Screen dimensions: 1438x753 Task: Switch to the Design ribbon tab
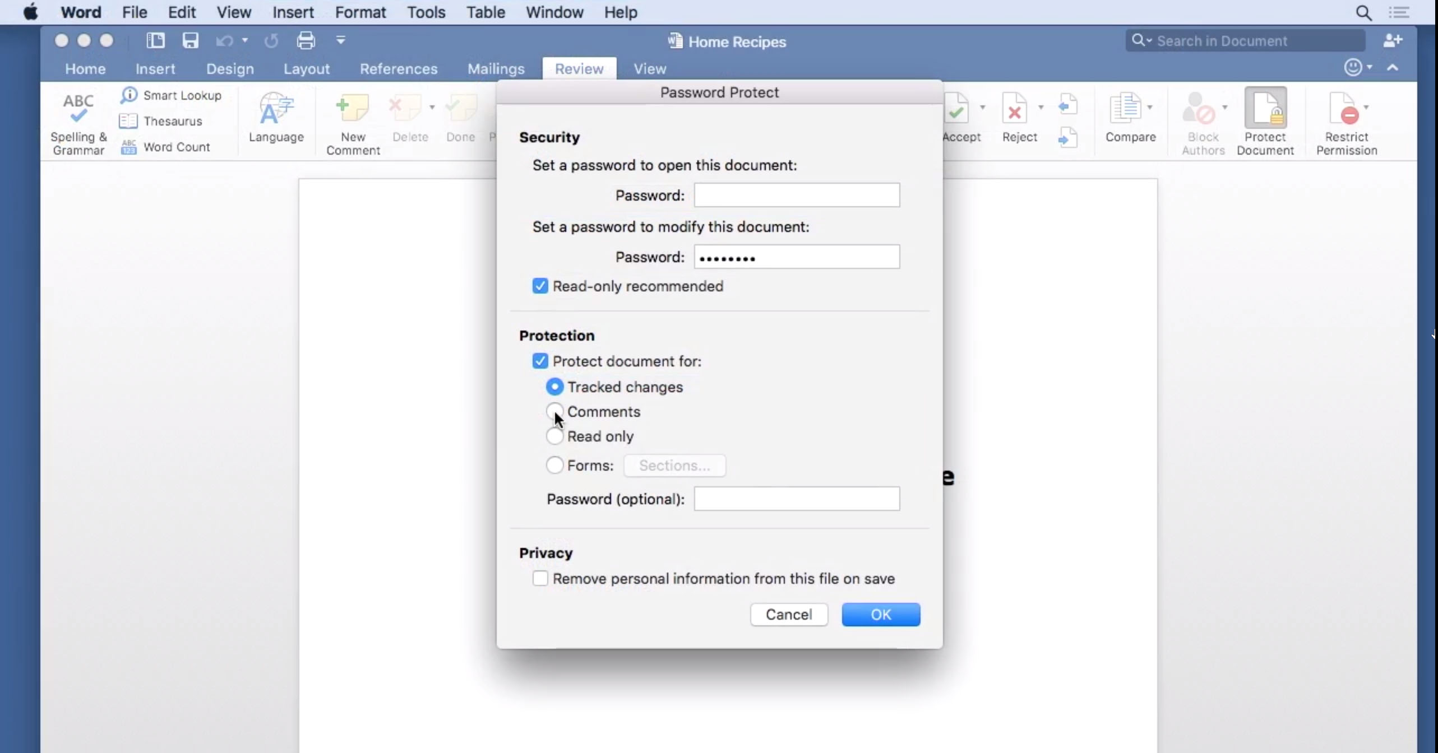pos(230,69)
